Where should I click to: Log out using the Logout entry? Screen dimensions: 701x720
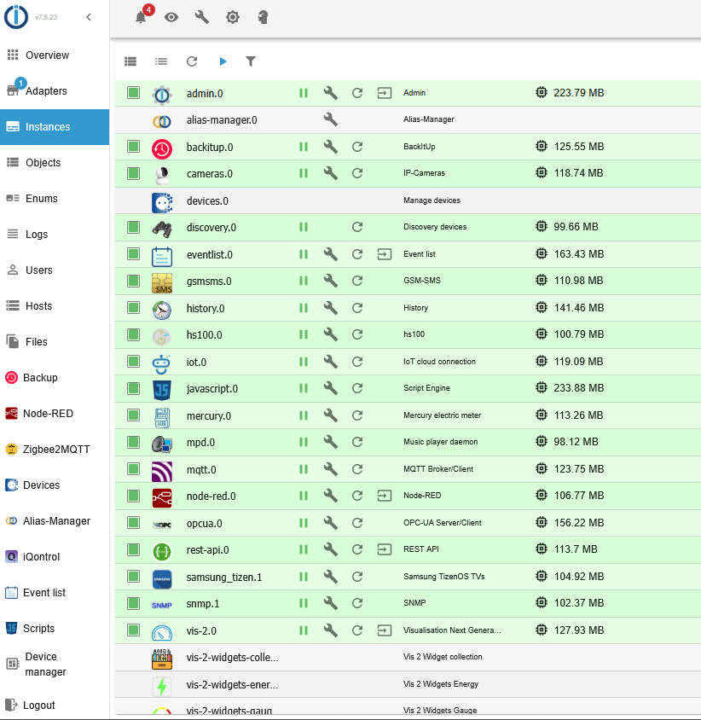[x=55, y=705]
